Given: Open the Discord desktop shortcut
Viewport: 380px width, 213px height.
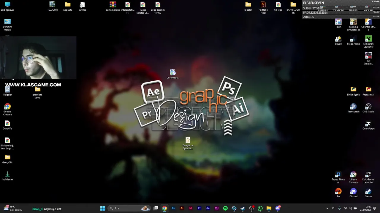Looking at the screenshot, I should tap(353, 193).
